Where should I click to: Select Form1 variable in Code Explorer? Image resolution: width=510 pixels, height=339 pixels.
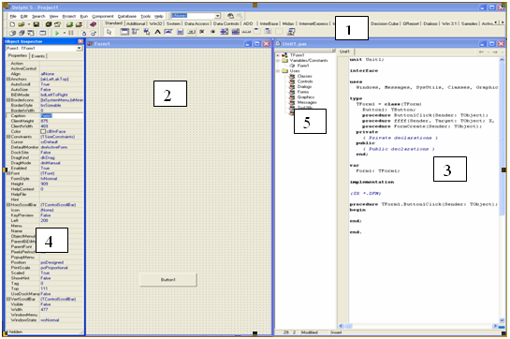tap(303, 66)
